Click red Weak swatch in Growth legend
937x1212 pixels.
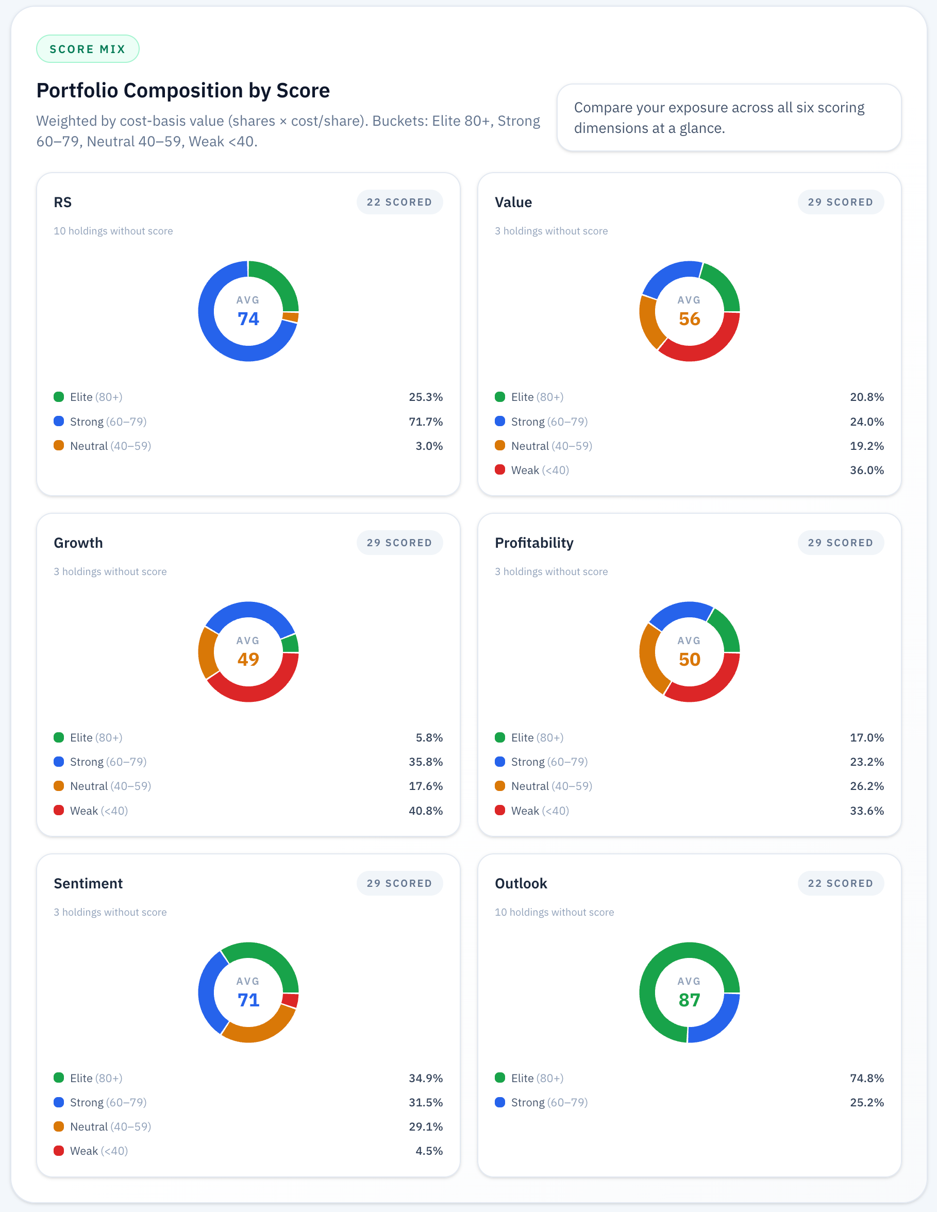[59, 810]
